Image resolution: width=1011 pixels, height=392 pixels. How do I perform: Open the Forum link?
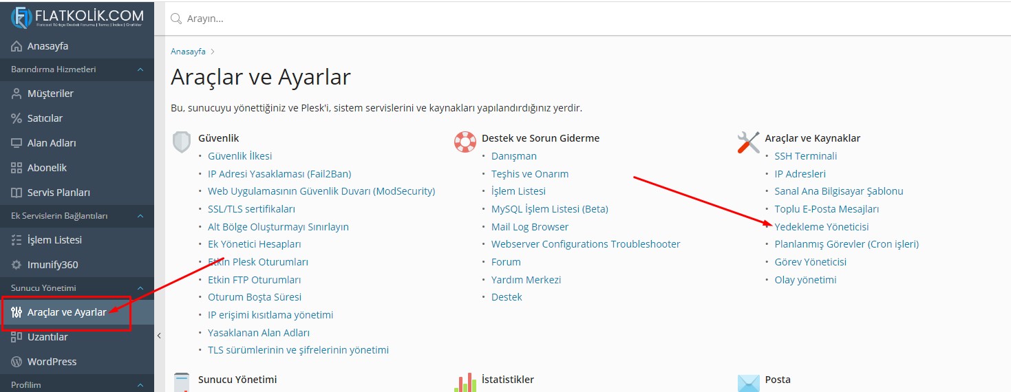506,262
